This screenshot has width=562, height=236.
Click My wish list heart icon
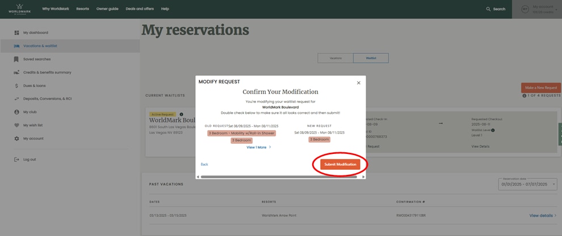[16, 125]
